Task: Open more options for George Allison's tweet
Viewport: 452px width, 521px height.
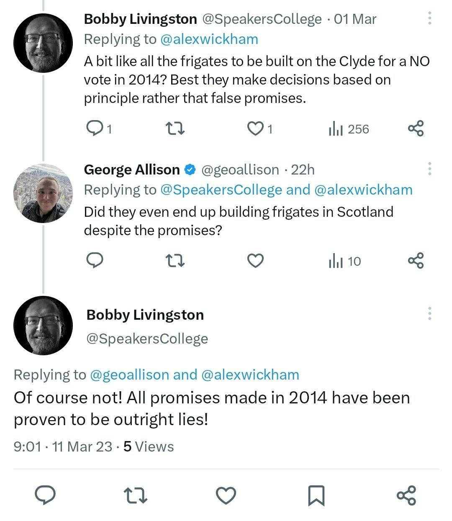Action: pyautogui.click(x=429, y=169)
